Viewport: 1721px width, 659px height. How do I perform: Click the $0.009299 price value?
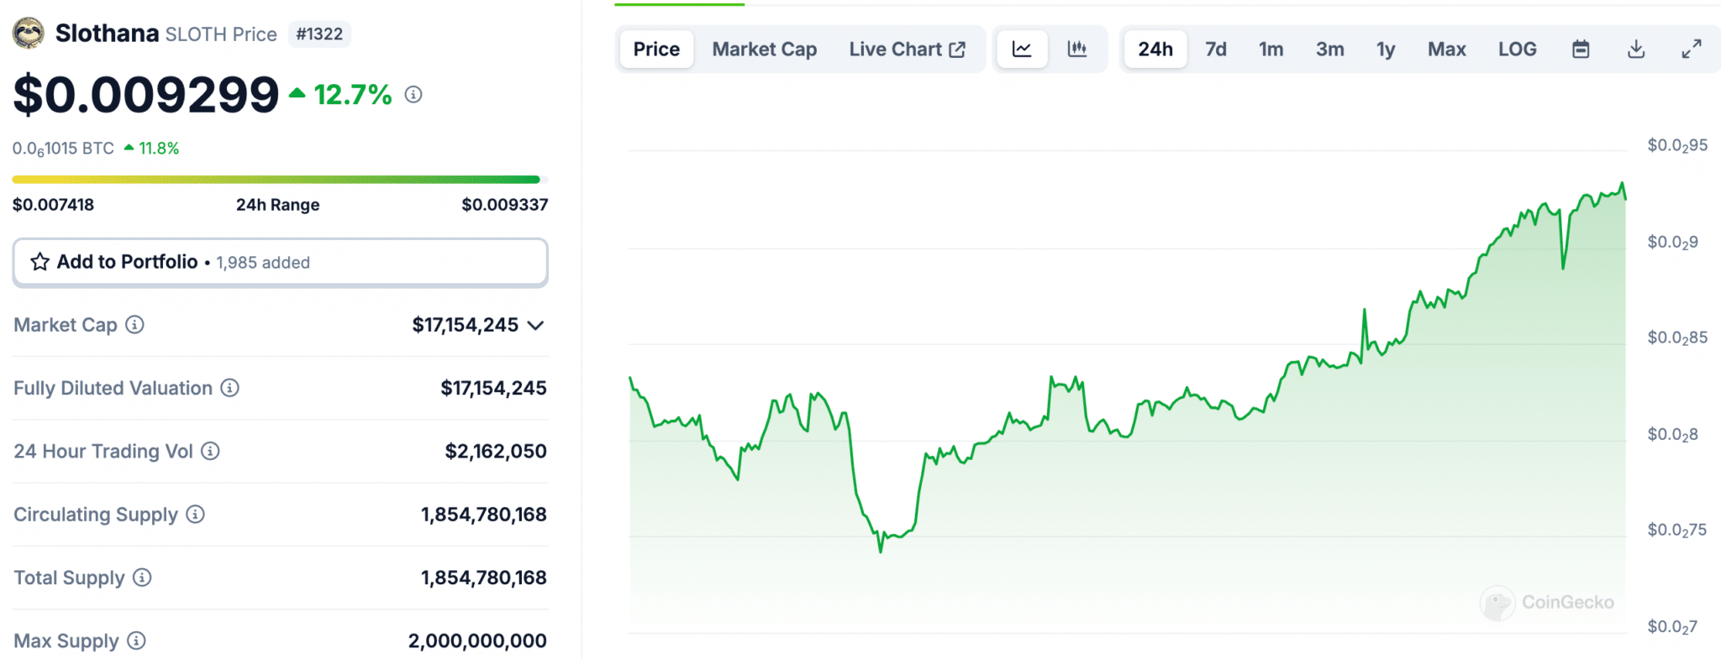point(146,94)
